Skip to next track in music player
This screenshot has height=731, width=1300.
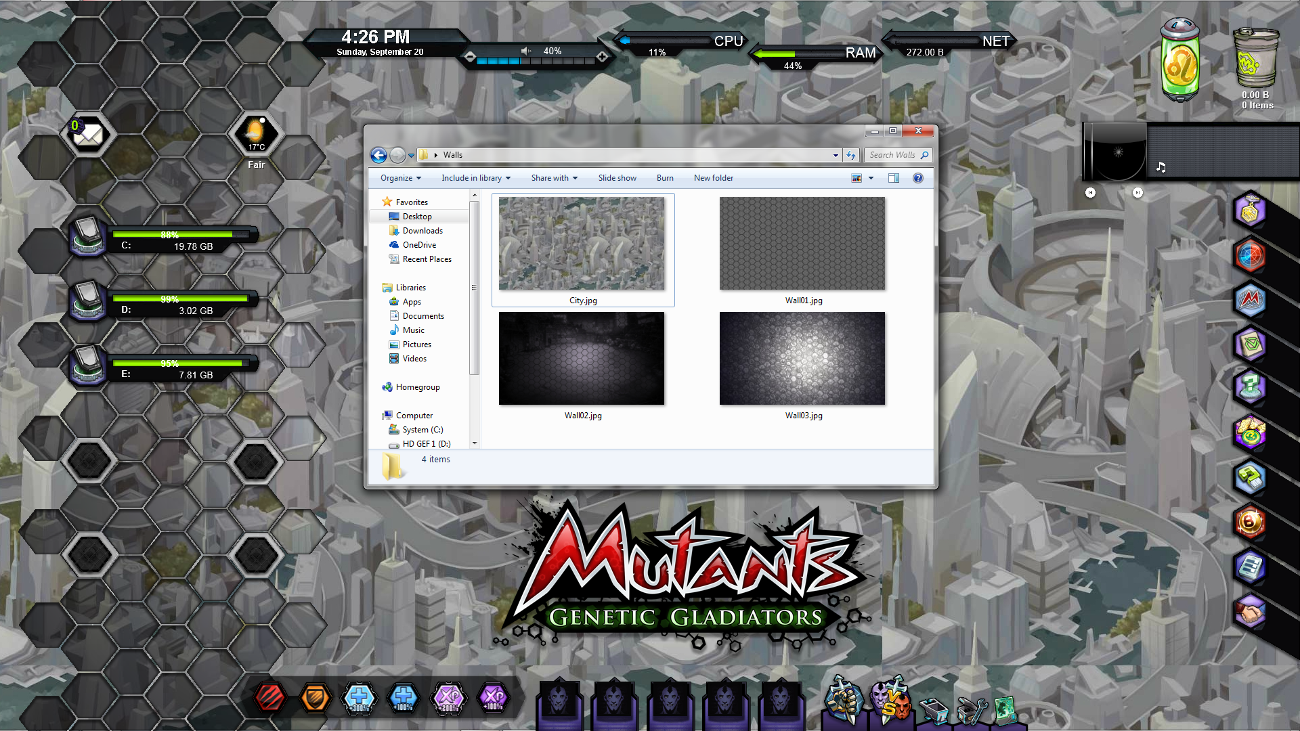pos(1137,193)
